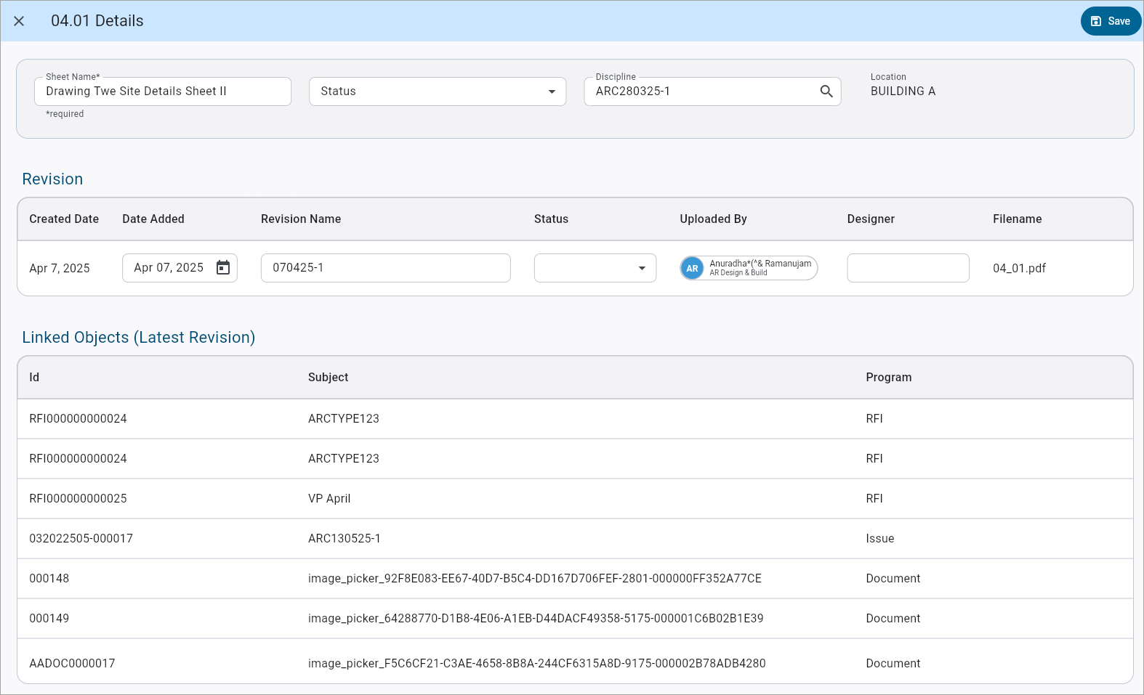Click the subject ARC130525-1
This screenshot has width=1144, height=695.
(x=345, y=538)
